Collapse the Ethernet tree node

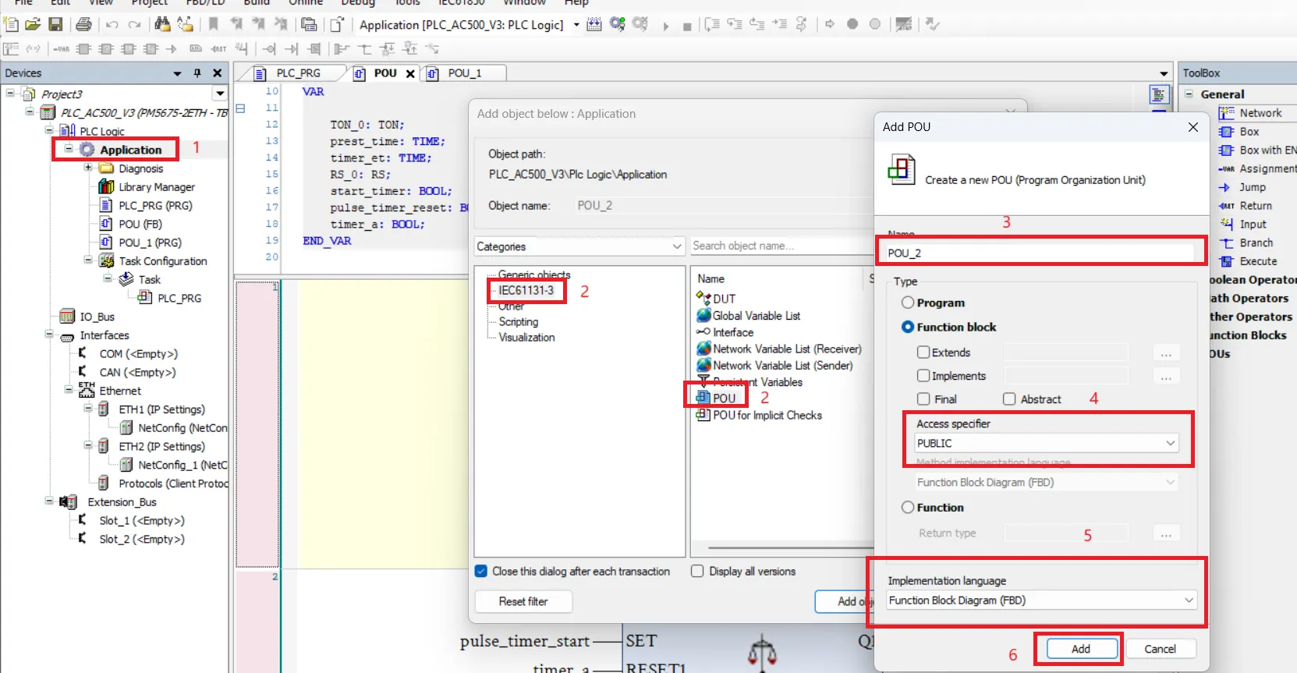coord(69,390)
